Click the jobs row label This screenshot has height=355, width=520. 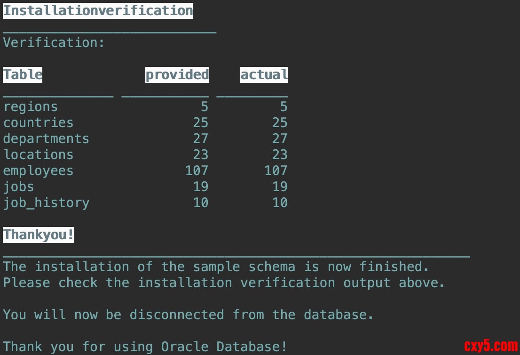(19, 187)
